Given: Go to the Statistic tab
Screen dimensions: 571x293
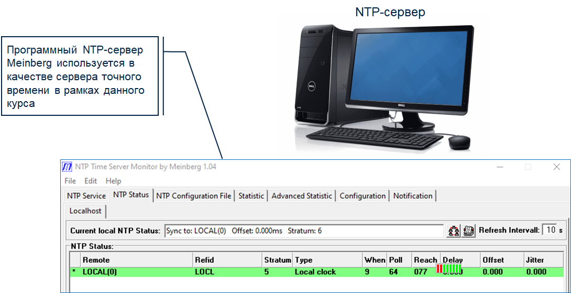Looking at the screenshot, I should coord(251,196).
